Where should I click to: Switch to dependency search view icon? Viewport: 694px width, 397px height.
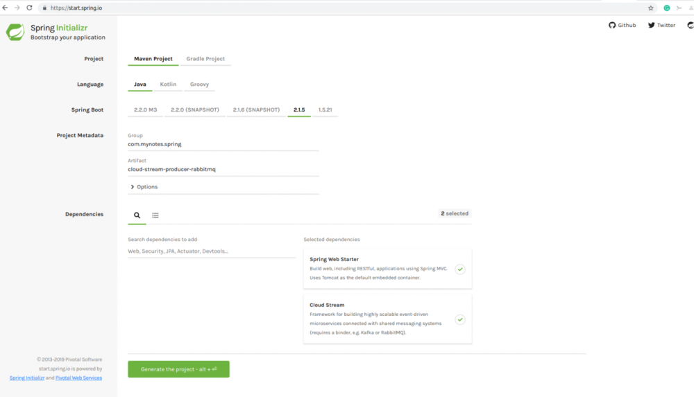point(137,215)
